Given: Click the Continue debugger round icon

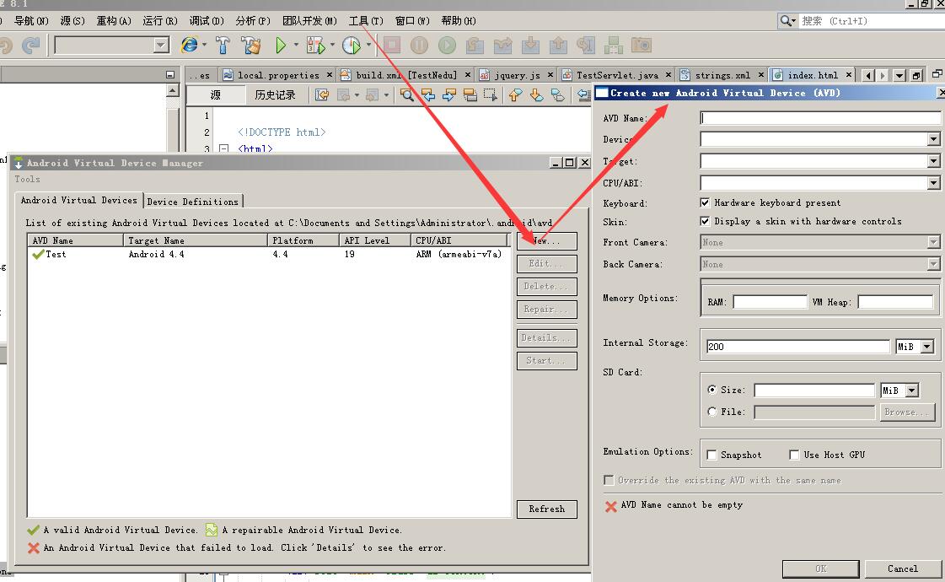Looking at the screenshot, I should point(447,46).
